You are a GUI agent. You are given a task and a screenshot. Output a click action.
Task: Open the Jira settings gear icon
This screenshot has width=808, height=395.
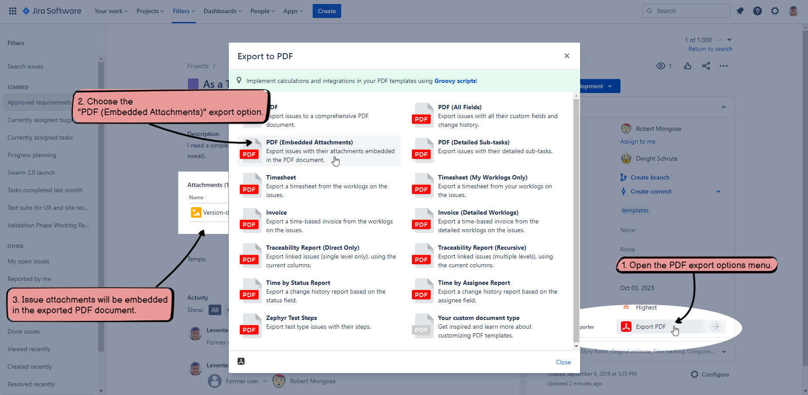pos(775,11)
